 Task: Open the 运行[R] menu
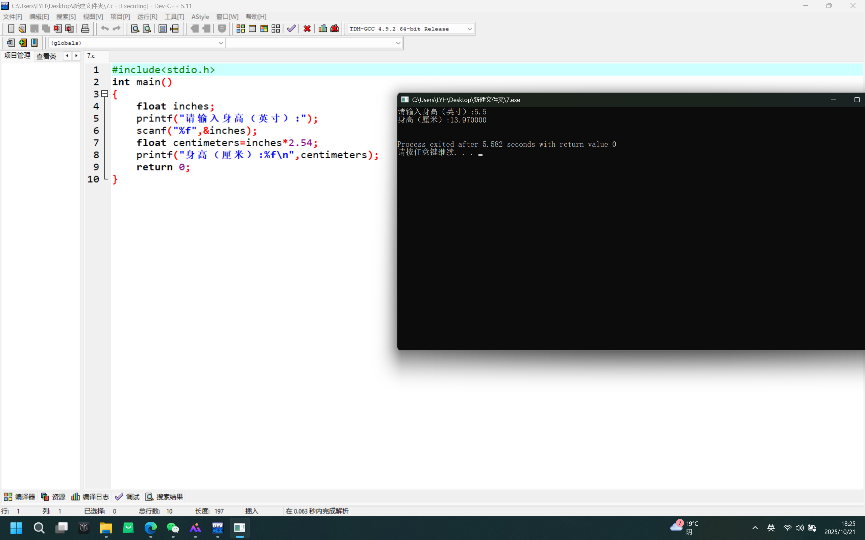tap(147, 17)
